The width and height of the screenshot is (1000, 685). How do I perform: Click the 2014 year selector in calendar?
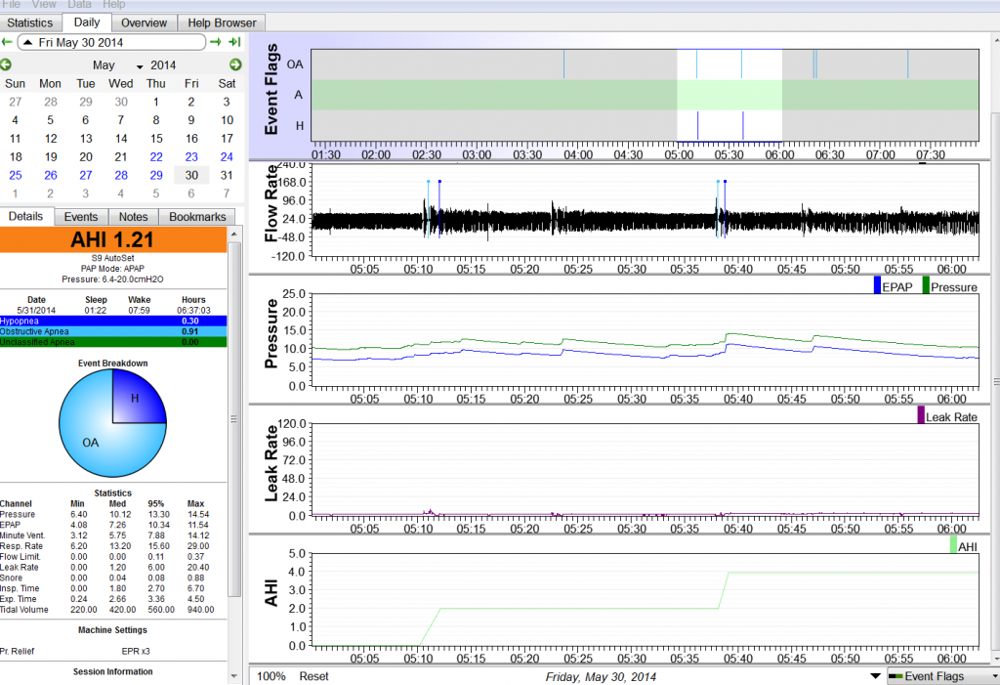[163, 65]
